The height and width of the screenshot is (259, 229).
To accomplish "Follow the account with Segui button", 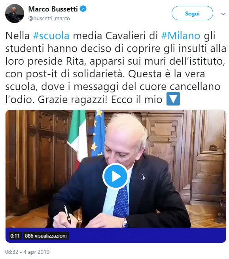I will tap(192, 13).
